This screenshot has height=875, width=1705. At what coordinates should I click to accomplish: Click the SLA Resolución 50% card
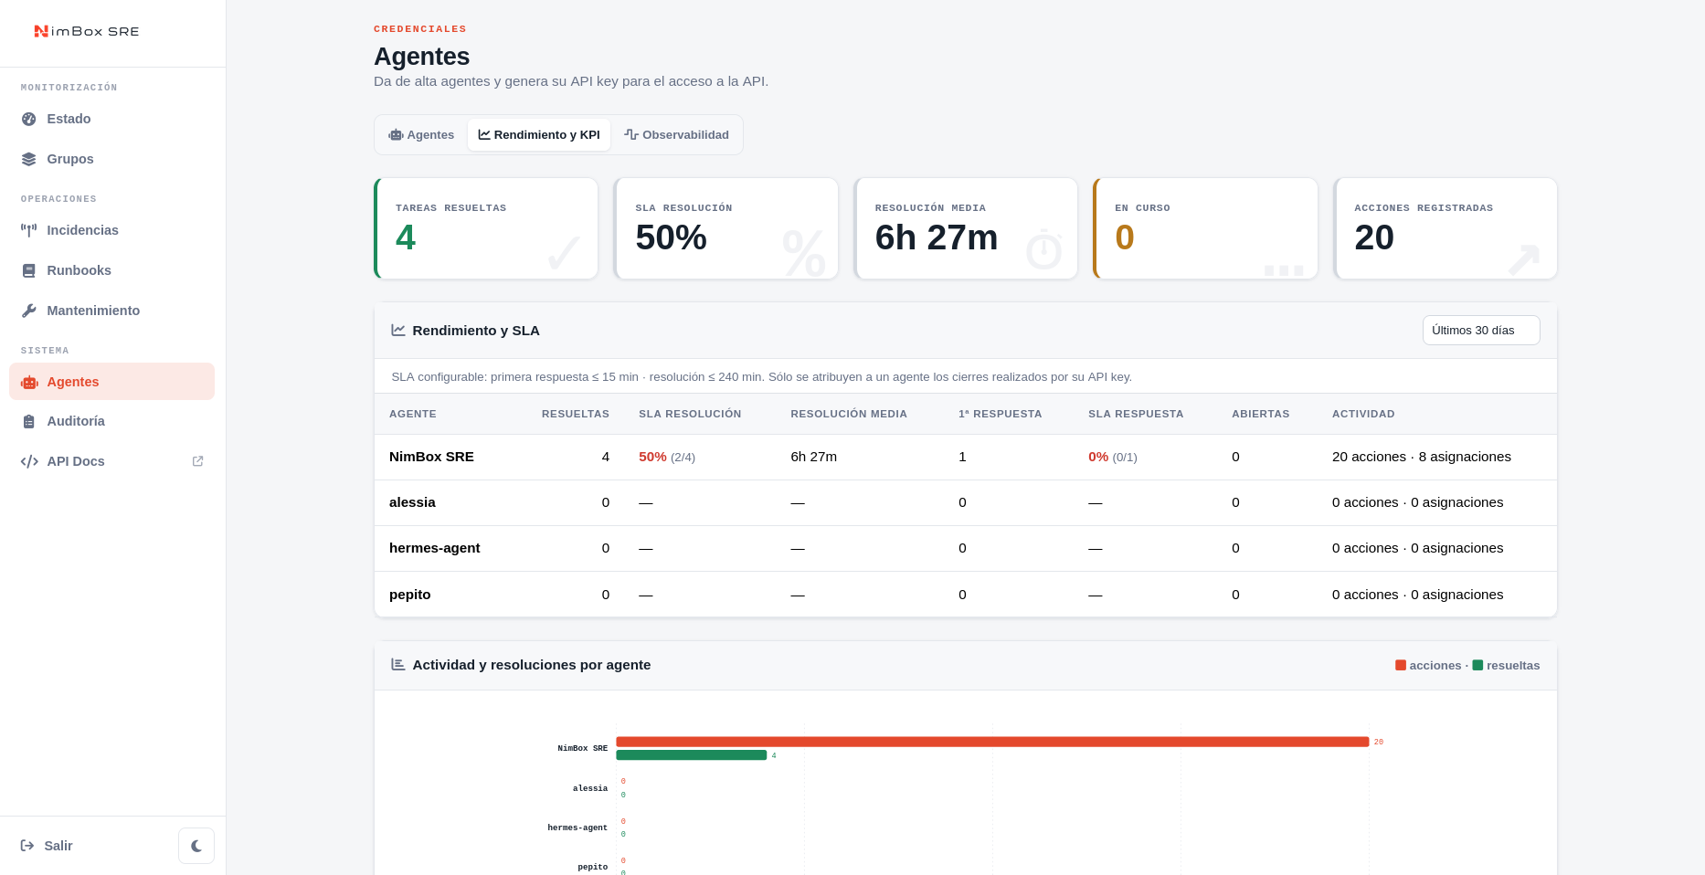coord(725,228)
